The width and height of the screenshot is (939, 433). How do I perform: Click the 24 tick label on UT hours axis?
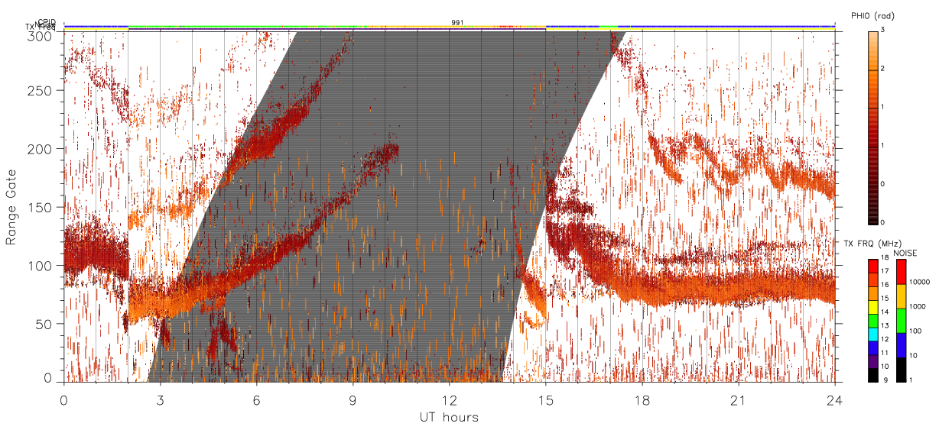tap(834, 400)
